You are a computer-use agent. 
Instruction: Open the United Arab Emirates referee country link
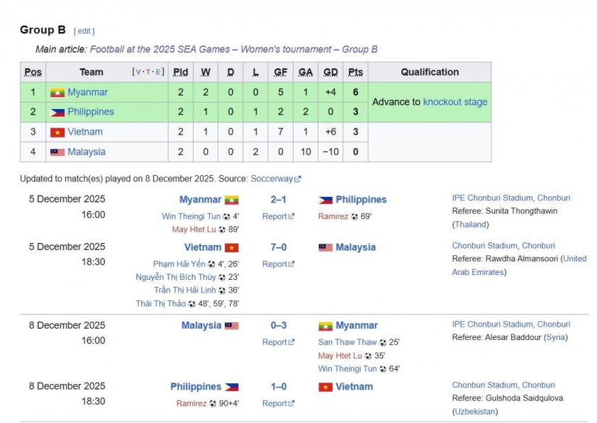519,265
